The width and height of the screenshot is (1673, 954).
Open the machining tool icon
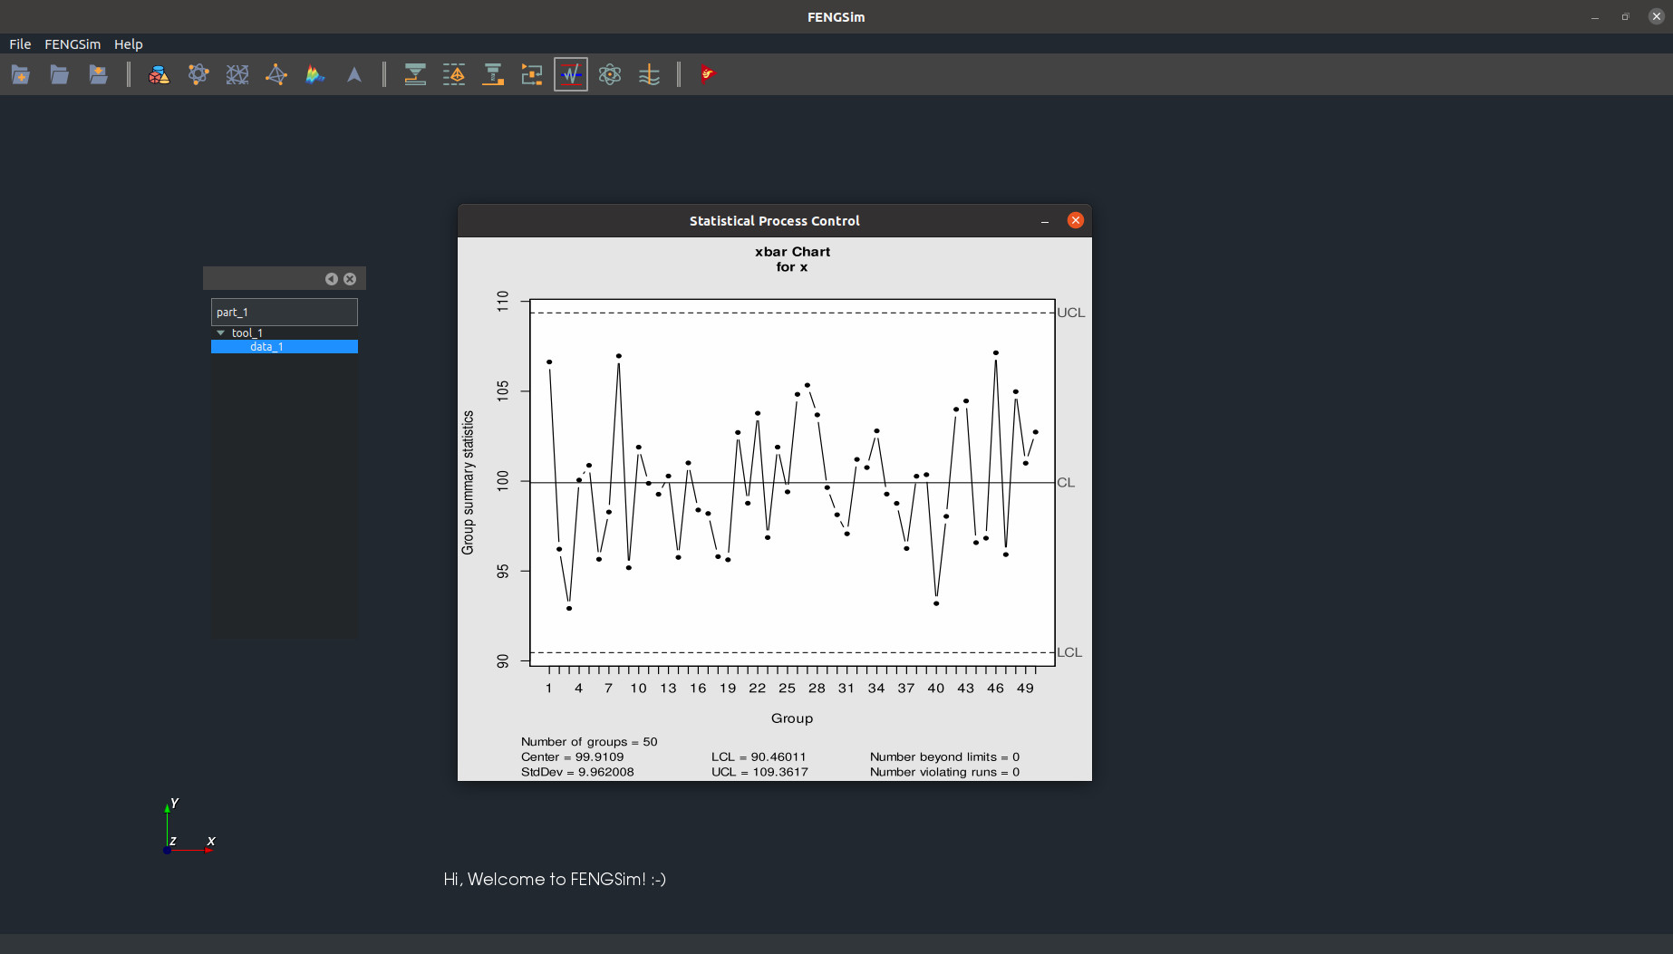point(493,75)
